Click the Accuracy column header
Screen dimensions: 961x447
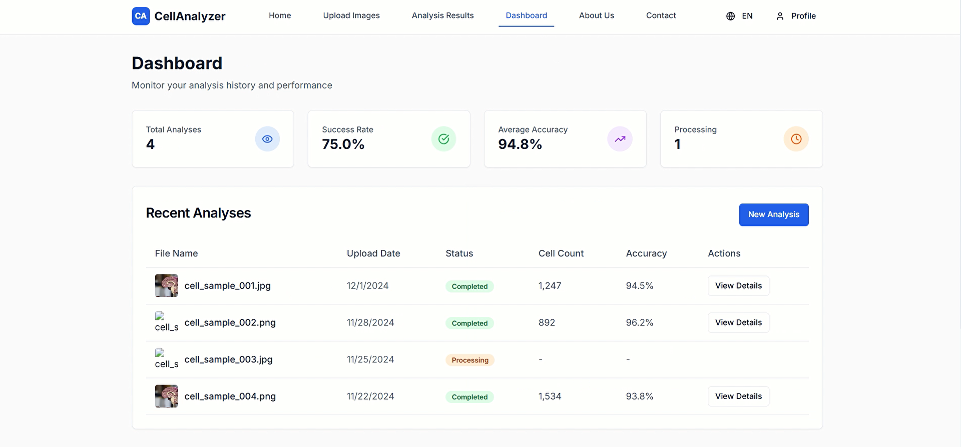click(646, 253)
